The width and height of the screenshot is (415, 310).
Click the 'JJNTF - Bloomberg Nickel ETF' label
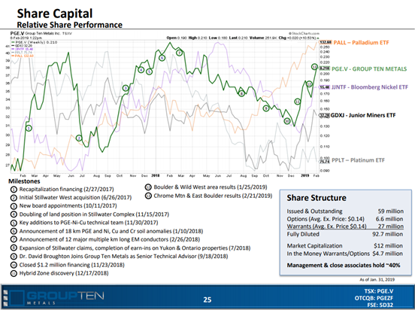370,87
